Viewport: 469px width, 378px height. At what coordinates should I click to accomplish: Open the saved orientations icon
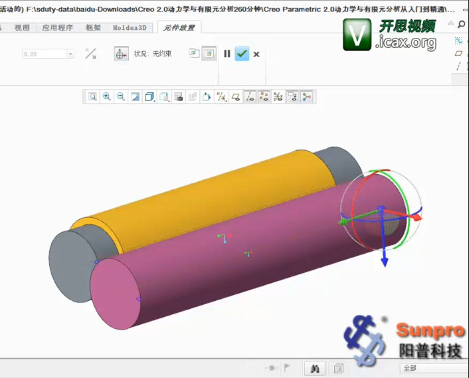click(x=164, y=96)
